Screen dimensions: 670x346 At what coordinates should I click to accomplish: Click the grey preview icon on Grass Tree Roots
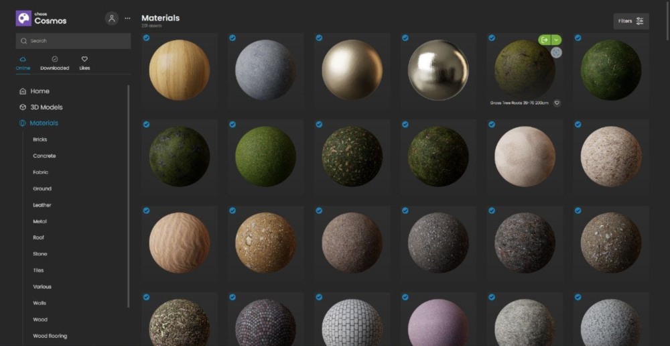coord(556,52)
